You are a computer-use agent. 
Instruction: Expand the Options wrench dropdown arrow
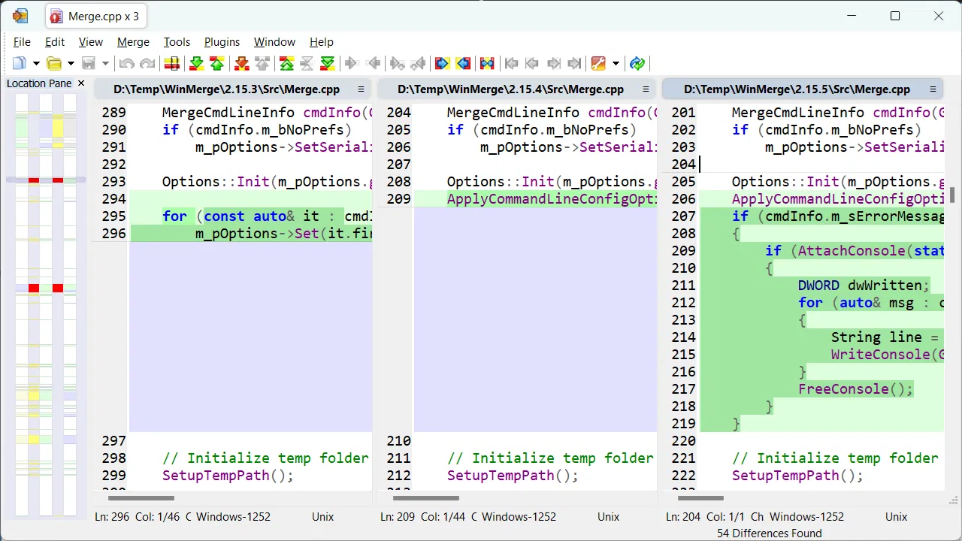(616, 64)
